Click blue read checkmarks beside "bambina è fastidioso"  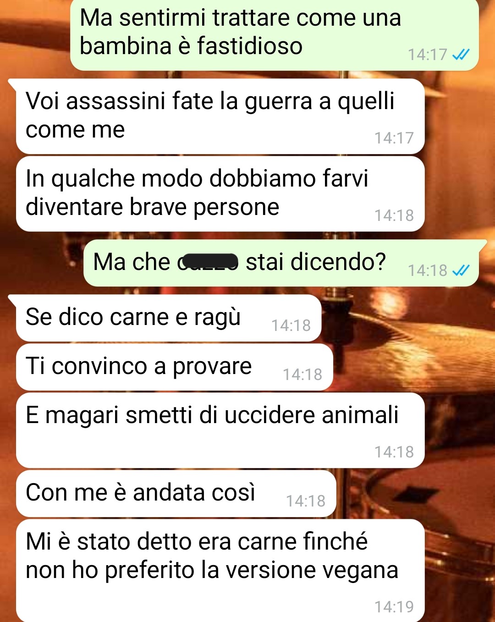pyautogui.click(x=461, y=55)
